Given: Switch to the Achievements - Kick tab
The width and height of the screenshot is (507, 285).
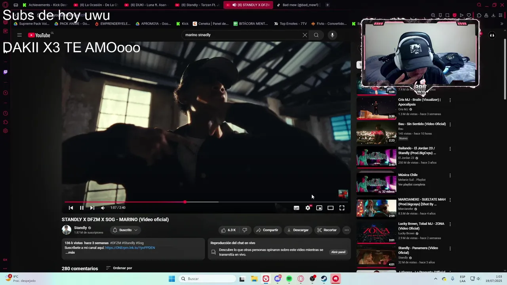Looking at the screenshot, I should pyautogui.click(x=45, y=5).
